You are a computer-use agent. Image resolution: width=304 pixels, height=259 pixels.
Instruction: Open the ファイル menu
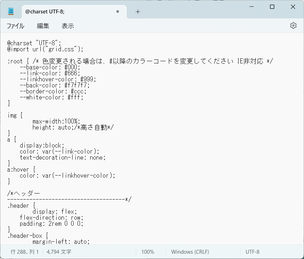point(16,25)
